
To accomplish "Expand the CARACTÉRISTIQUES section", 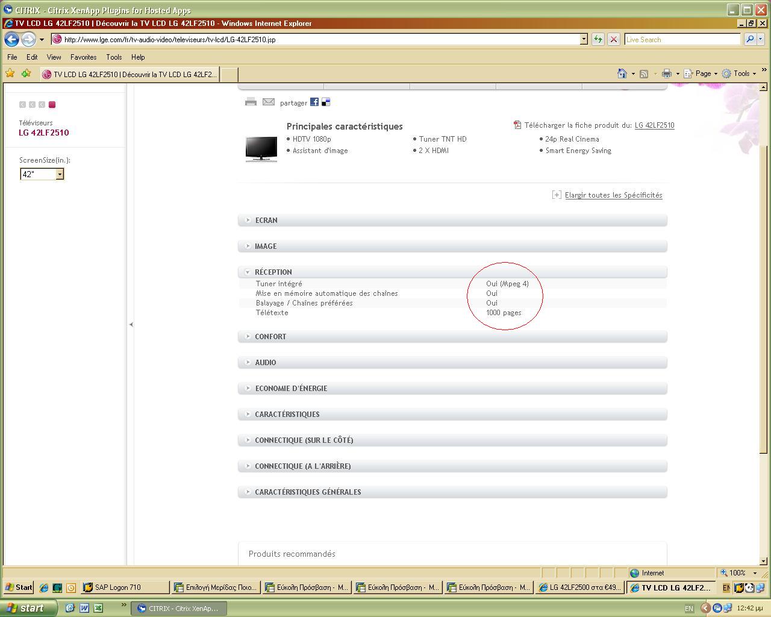I will coord(452,414).
